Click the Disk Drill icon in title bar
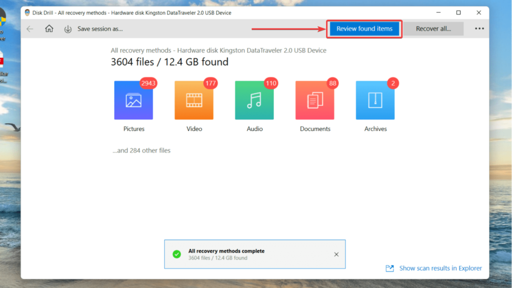 point(28,12)
